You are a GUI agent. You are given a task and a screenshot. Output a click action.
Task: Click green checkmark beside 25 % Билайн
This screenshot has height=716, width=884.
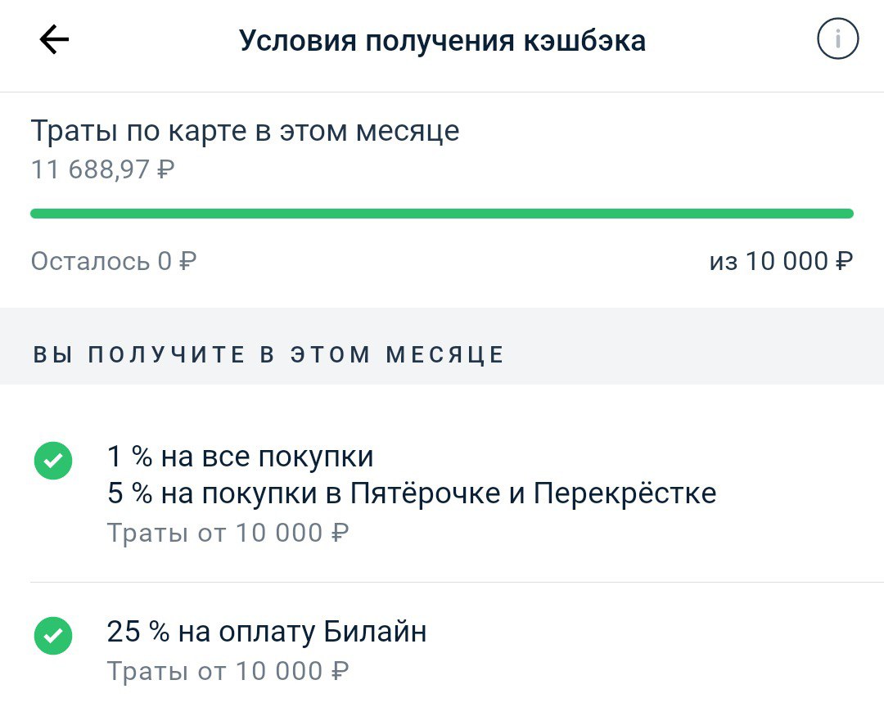point(53,636)
